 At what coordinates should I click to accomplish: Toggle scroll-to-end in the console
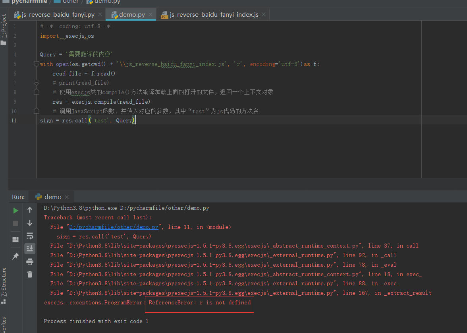tap(29, 248)
